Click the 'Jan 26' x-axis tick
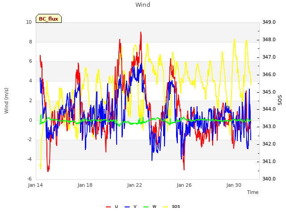286x215 pixels. (x=184, y=185)
